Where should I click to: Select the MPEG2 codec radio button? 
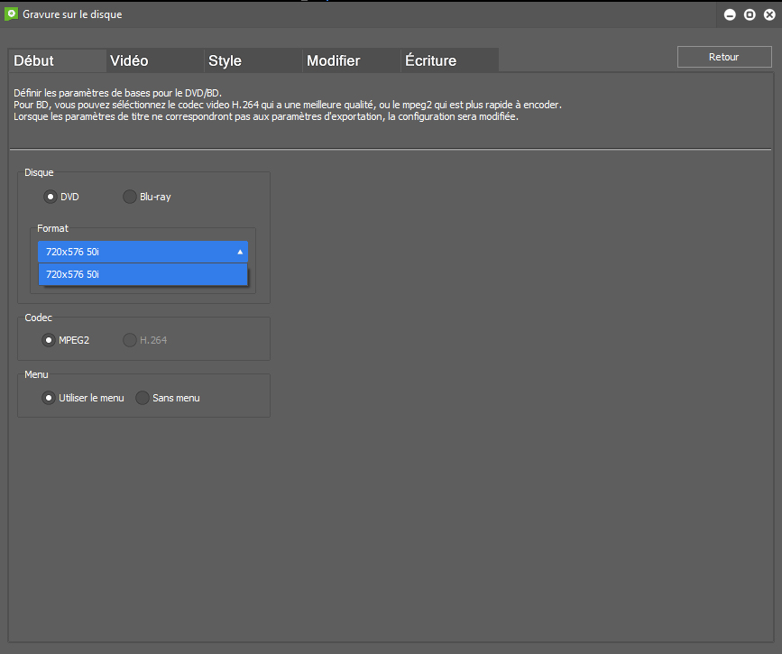tap(49, 340)
